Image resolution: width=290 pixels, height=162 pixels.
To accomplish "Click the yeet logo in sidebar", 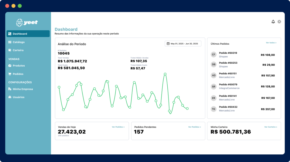I will [27, 23].
